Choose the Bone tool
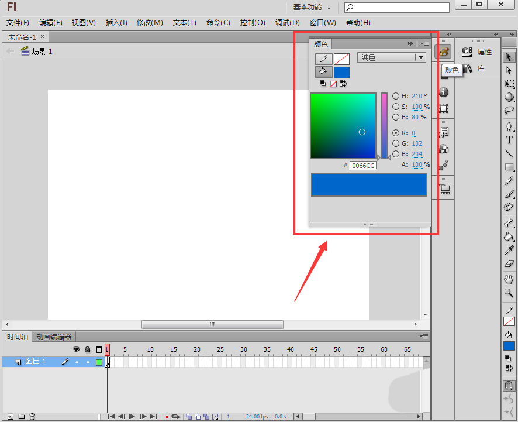Image resolution: width=518 pixels, height=422 pixels. coord(509,222)
